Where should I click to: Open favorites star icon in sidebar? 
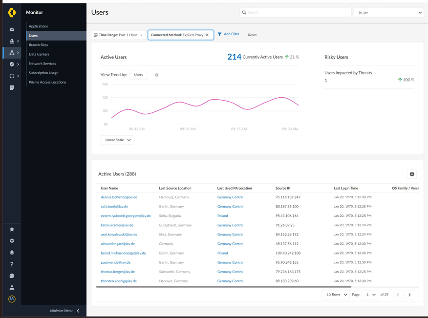(12, 229)
